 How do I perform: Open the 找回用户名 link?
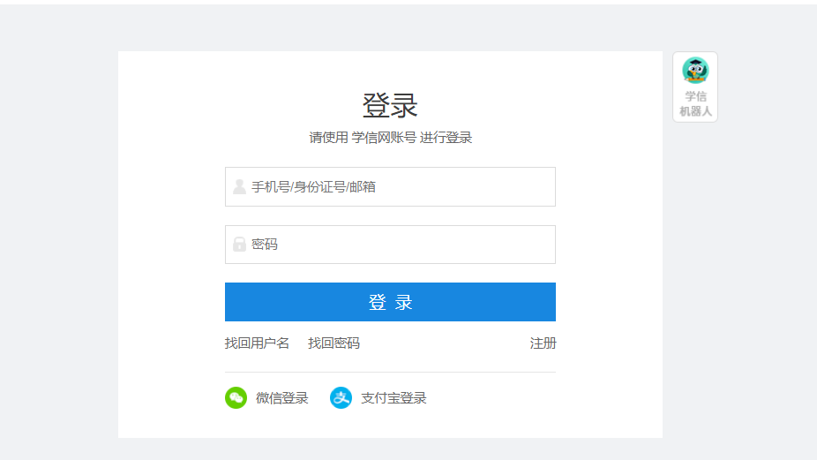coord(257,343)
